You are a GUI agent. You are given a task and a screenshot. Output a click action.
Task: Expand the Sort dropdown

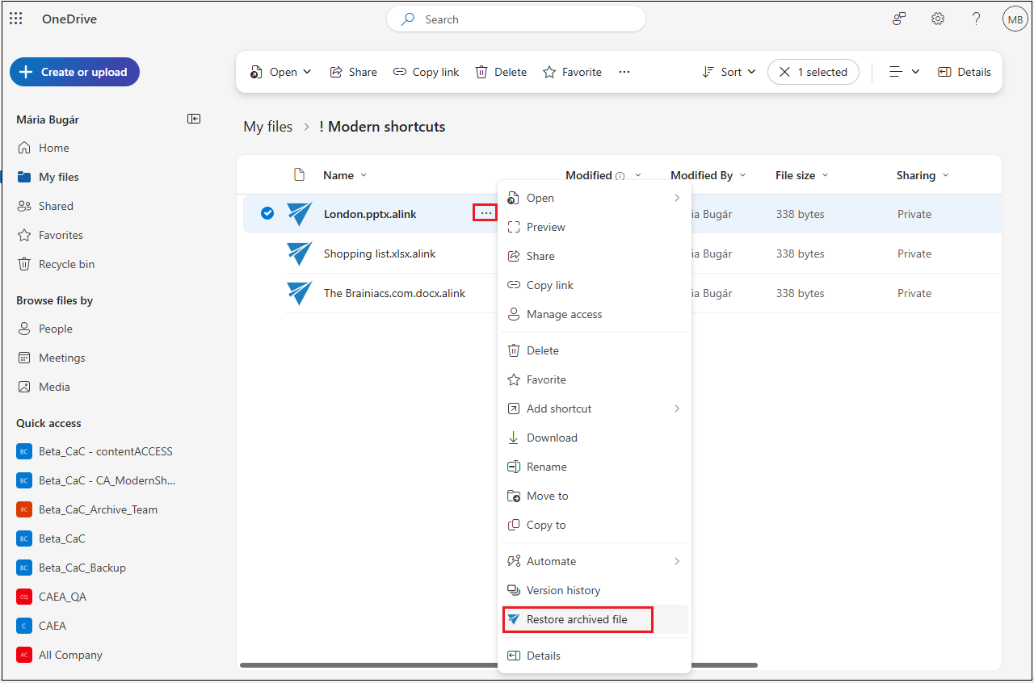click(729, 72)
